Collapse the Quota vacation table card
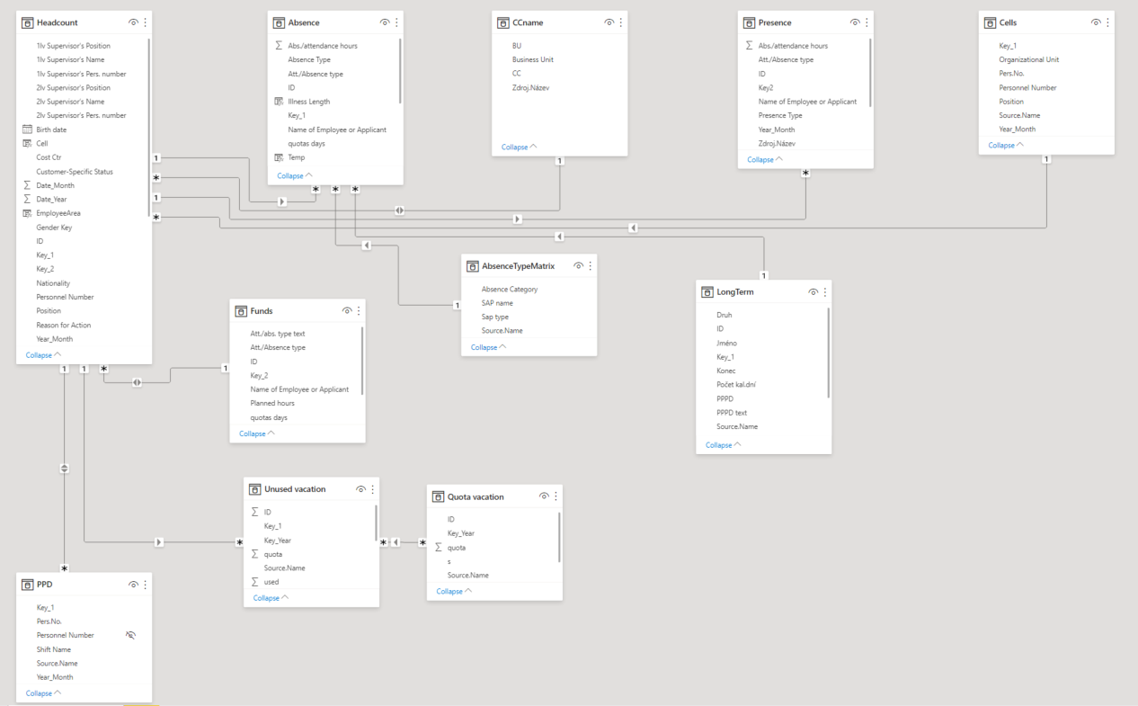The height and width of the screenshot is (706, 1138). point(454,591)
